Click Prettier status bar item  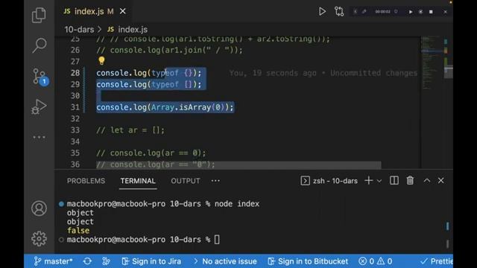pyautogui.click(x=437, y=261)
